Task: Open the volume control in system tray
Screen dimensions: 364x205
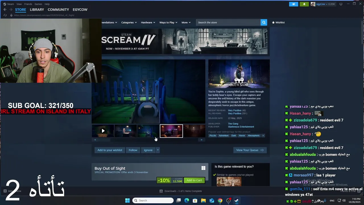Action: coord(344,200)
